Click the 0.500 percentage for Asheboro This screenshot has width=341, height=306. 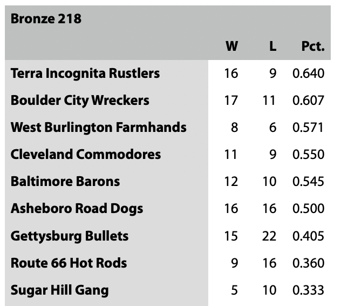click(308, 209)
